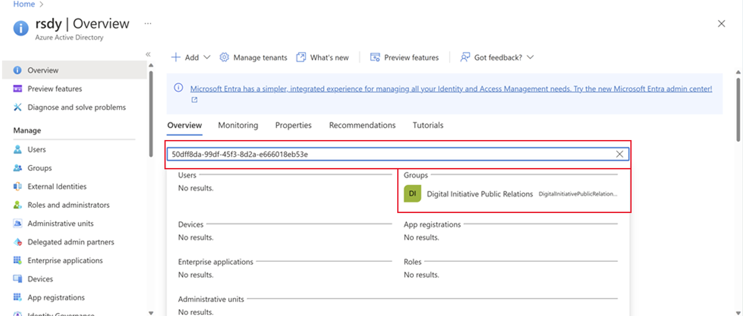Click the DigitalInitiativePublicRelation... alias text
This screenshot has height=316, width=743.
[578, 194]
